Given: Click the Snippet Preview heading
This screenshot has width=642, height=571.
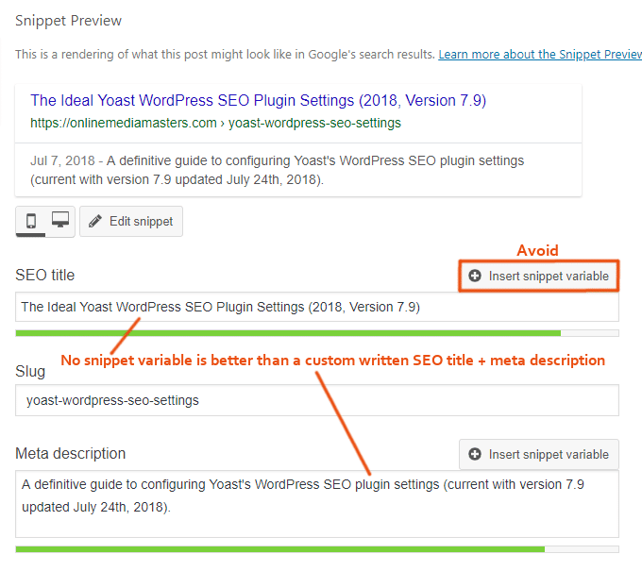Looking at the screenshot, I should [x=68, y=21].
